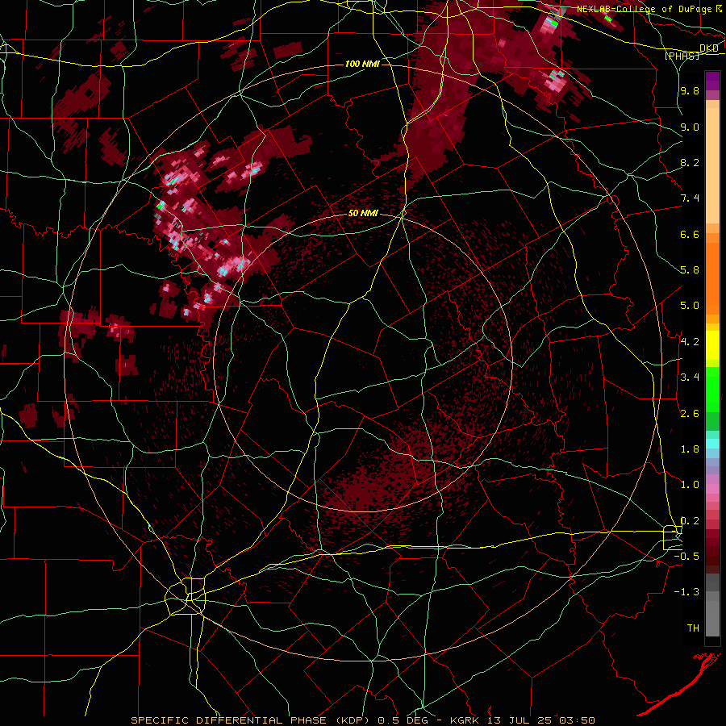Image resolution: width=726 pixels, height=726 pixels.
Task: Click the 2.6 scale value
Action: [x=690, y=414]
